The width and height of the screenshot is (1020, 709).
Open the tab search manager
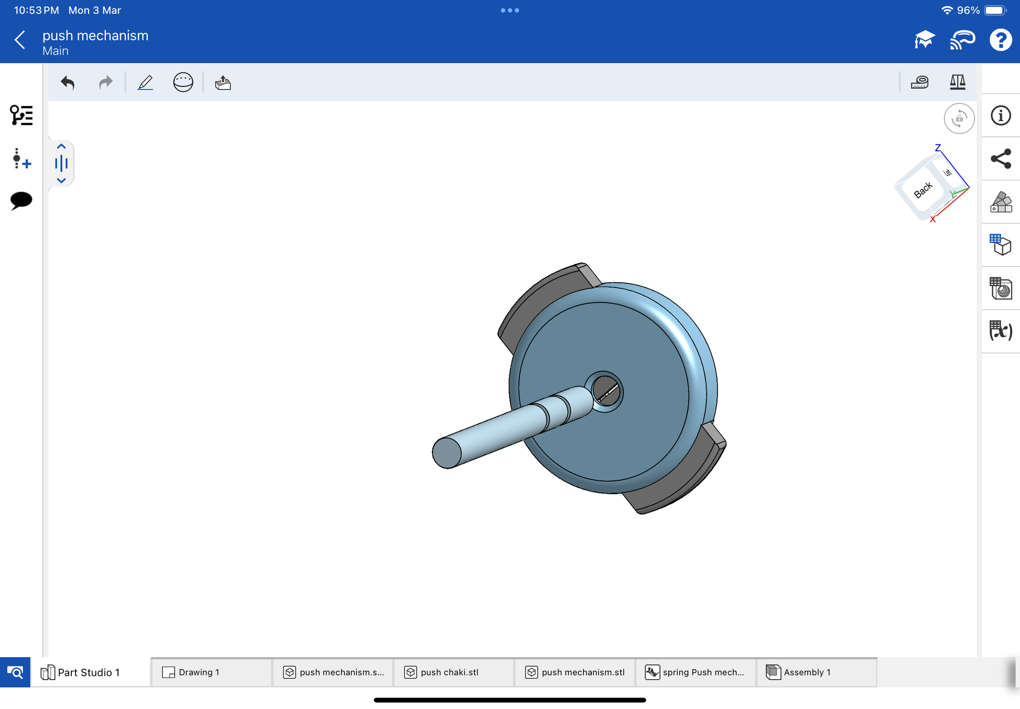point(15,672)
